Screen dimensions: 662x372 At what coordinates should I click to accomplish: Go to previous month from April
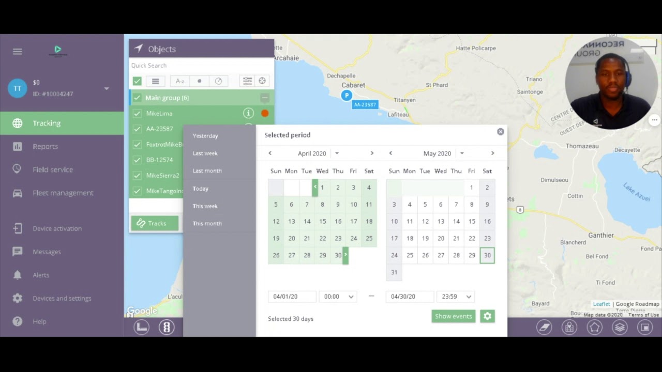pyautogui.click(x=270, y=153)
